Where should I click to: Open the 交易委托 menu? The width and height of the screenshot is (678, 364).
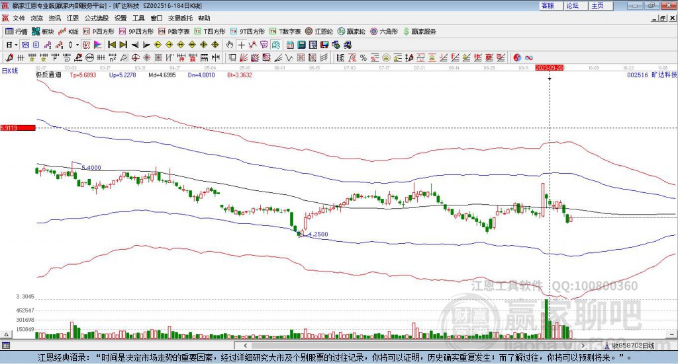[x=180, y=18]
